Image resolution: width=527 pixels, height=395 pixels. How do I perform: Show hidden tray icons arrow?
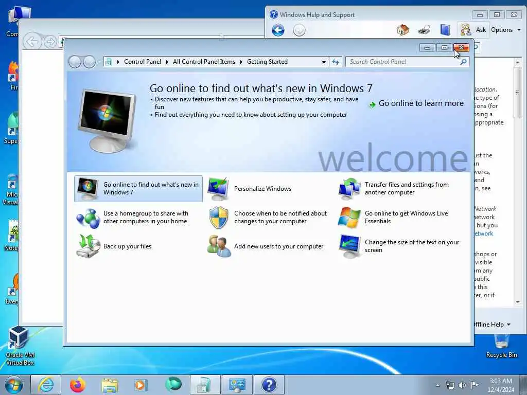click(437, 385)
